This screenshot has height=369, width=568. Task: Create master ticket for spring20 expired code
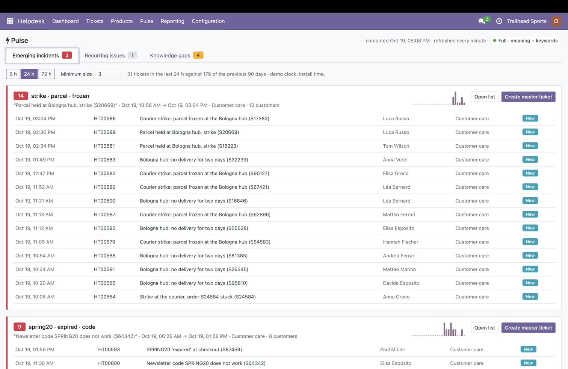(x=528, y=328)
